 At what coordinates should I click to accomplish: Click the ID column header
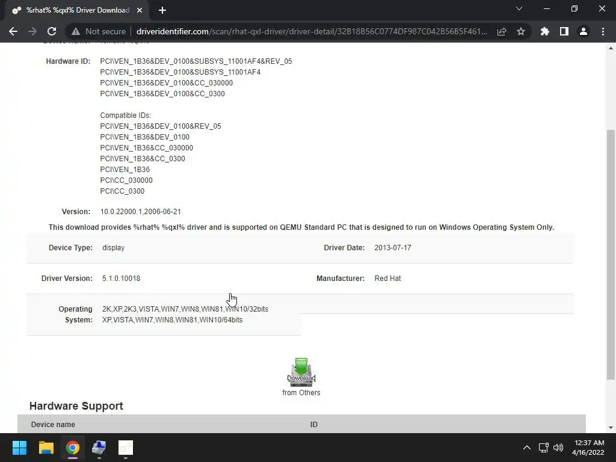click(314, 425)
